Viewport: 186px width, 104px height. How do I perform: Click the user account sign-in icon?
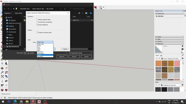pyautogui.click(x=101, y=8)
